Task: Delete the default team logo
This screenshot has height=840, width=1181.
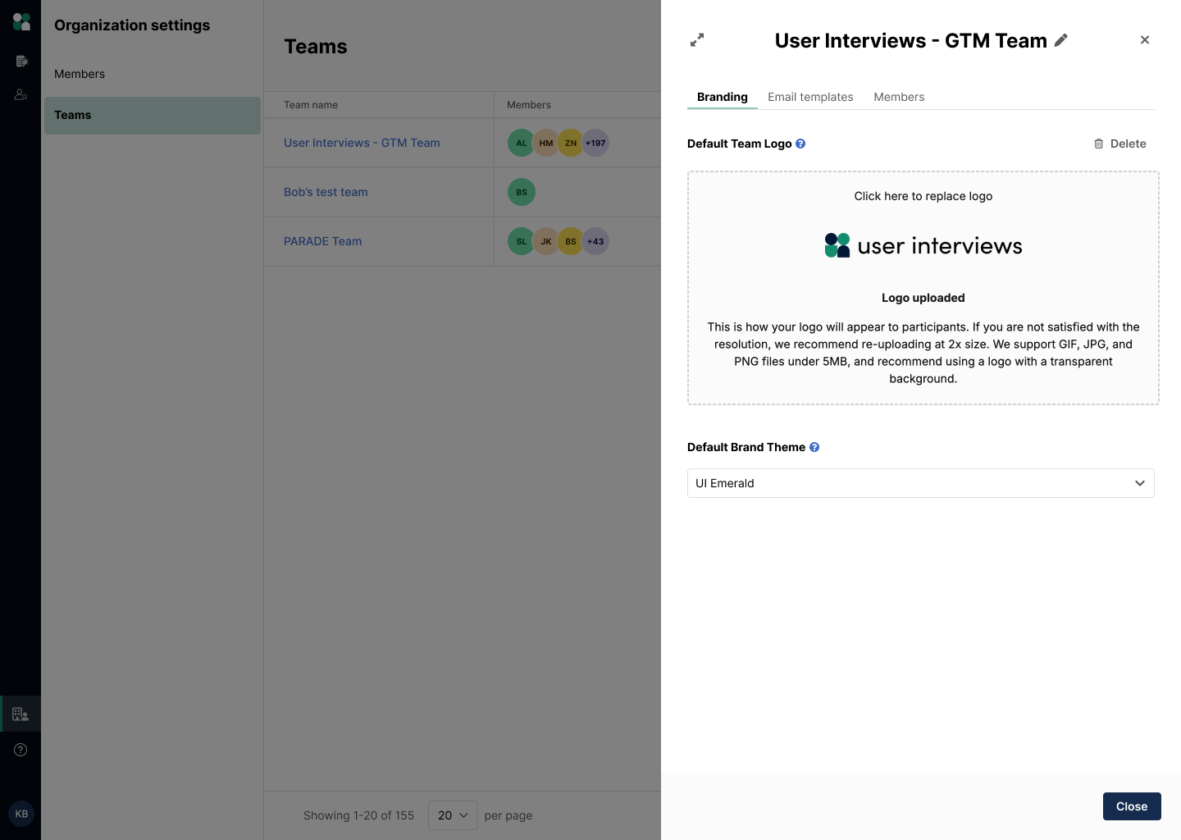Action: pyautogui.click(x=1120, y=144)
